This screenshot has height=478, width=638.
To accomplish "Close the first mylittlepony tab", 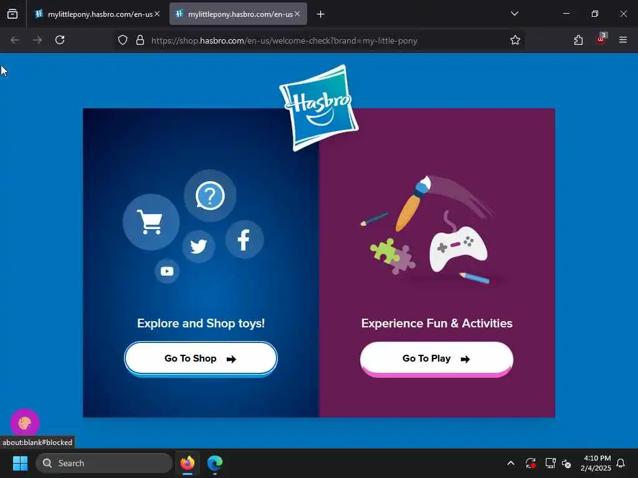I will (157, 14).
